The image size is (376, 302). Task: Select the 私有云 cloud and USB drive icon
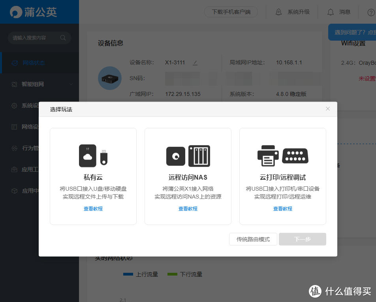93,156
